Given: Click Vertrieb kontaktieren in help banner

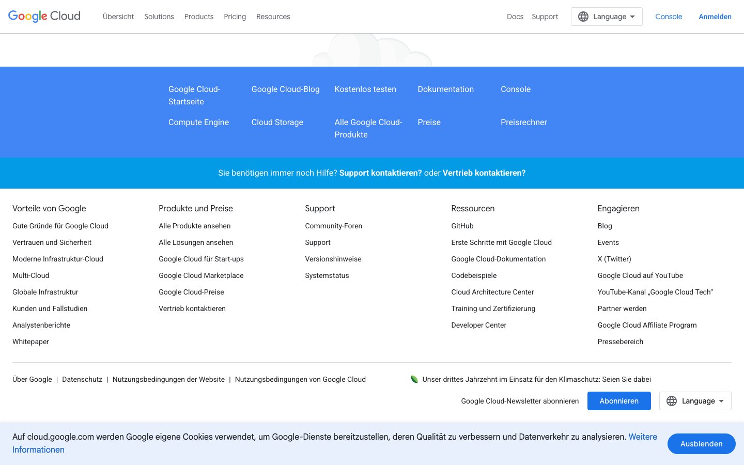Looking at the screenshot, I should pyautogui.click(x=484, y=173).
